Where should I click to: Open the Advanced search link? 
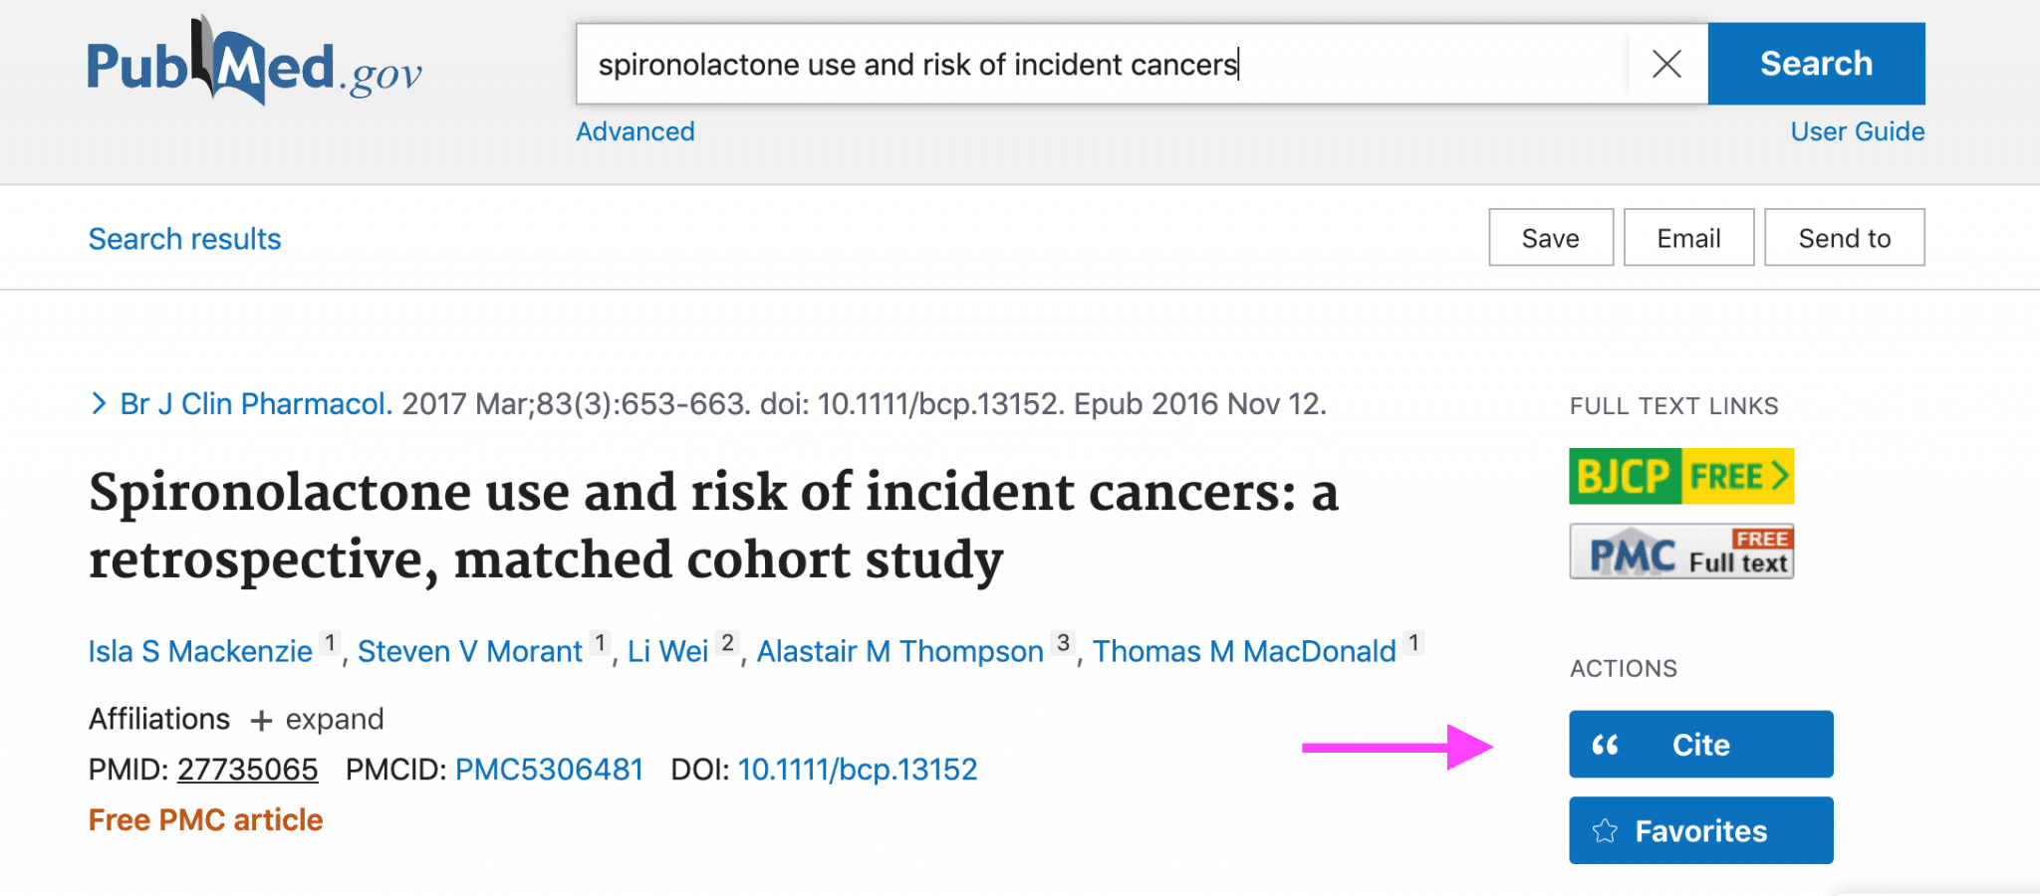tap(636, 131)
